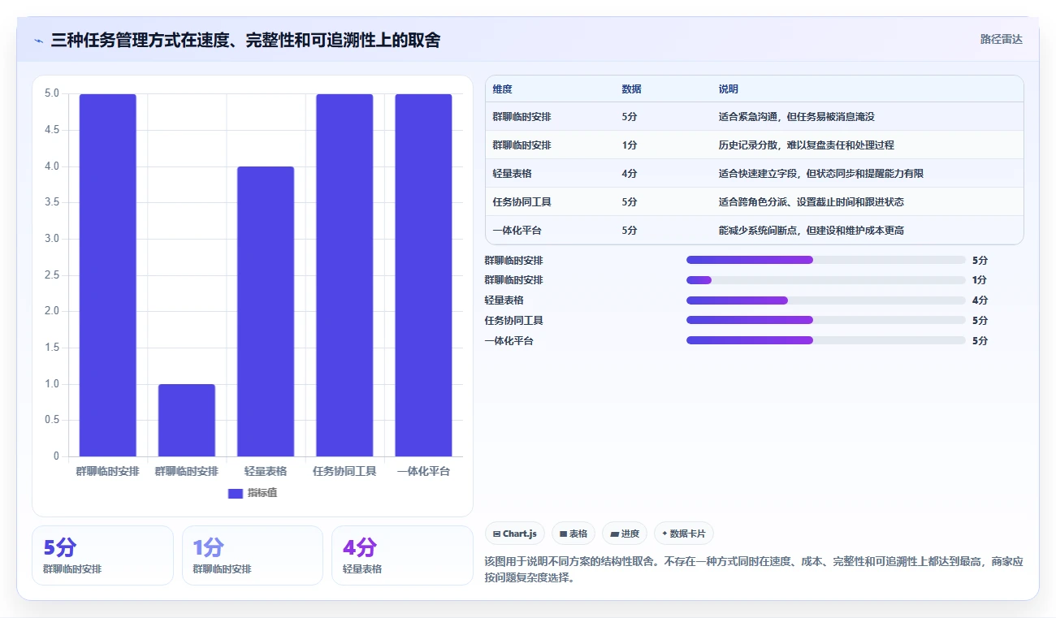Click the 维度 table column header

pos(502,89)
